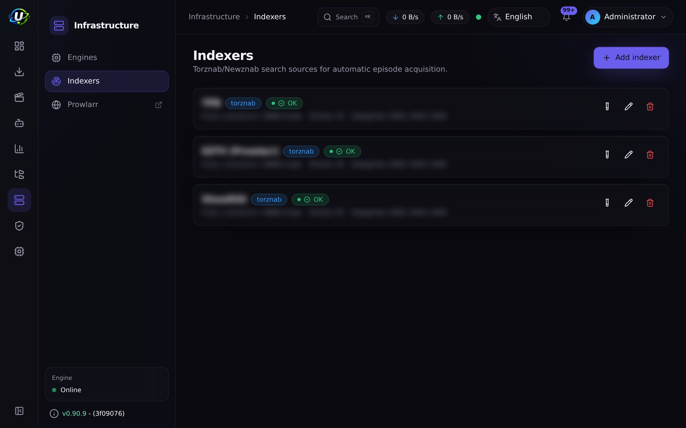Click the Search box
Screen dimensions: 686x428
[348, 17]
